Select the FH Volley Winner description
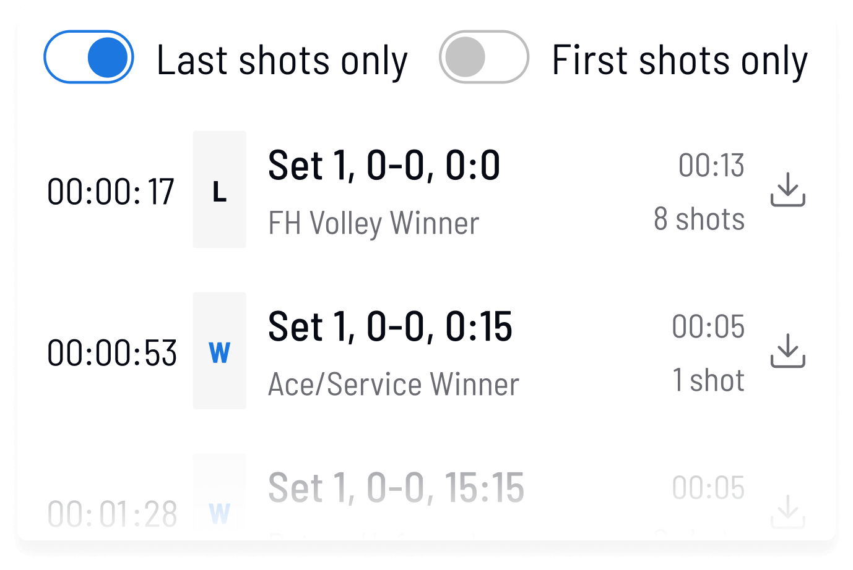The height and width of the screenshot is (570, 853). click(373, 223)
